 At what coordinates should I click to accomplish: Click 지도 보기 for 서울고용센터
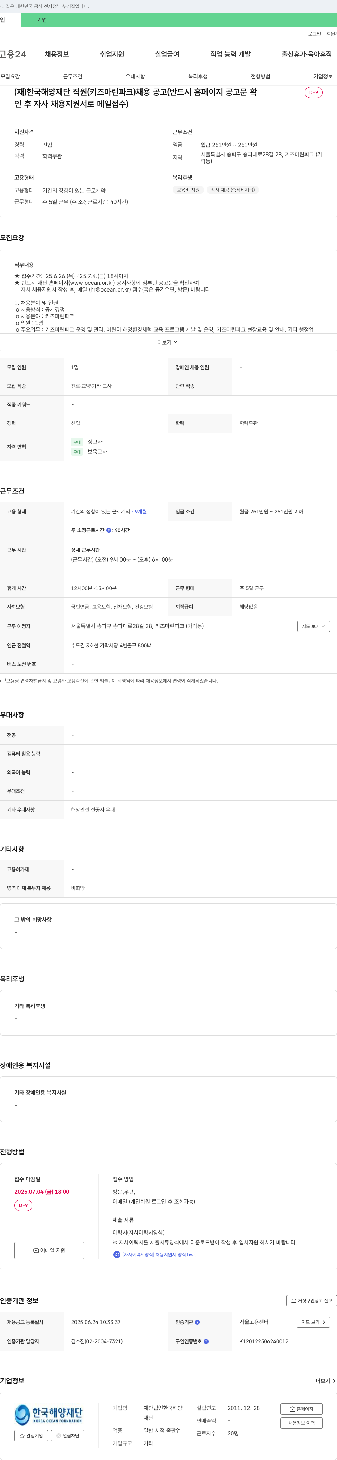313,1322
